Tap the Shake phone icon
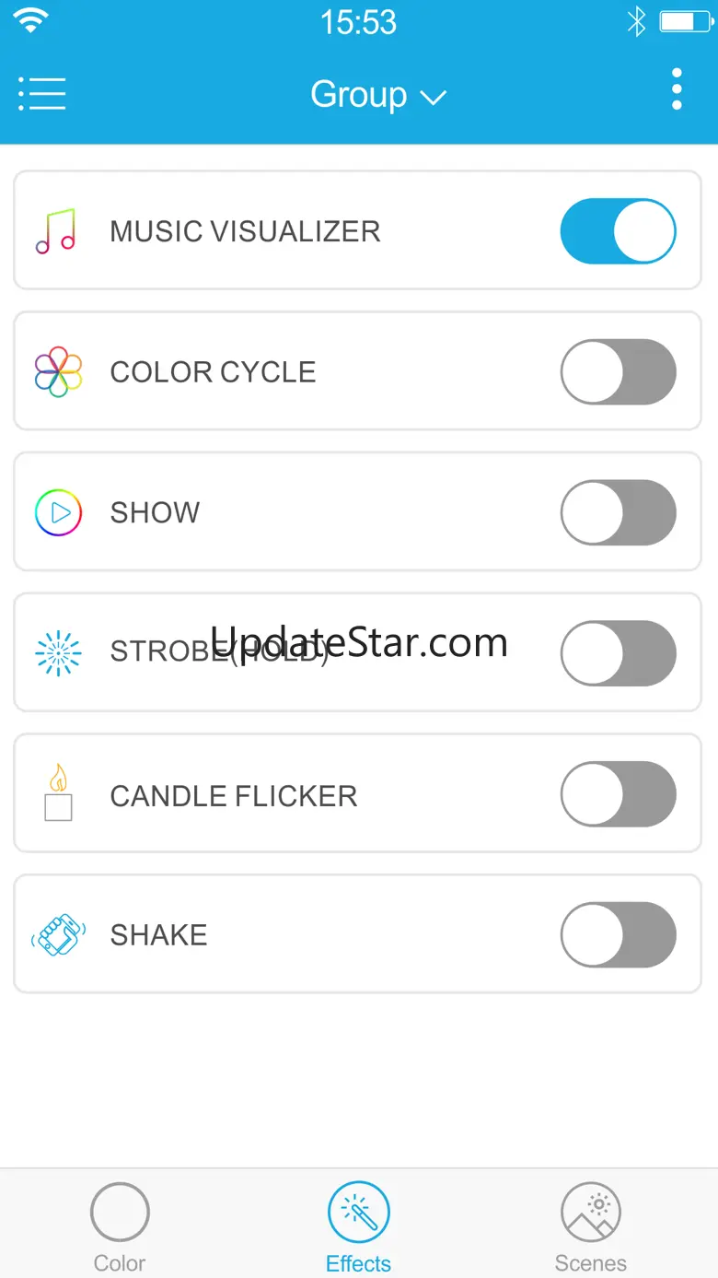718x1278 pixels. click(x=58, y=935)
